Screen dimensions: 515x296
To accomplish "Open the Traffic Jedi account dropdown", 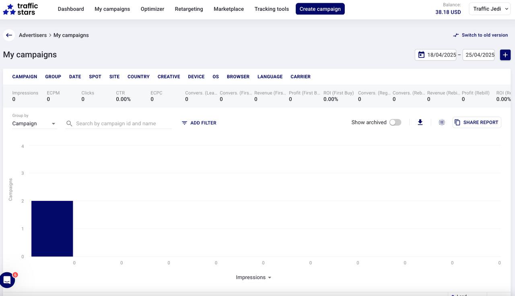I will click(x=490, y=9).
